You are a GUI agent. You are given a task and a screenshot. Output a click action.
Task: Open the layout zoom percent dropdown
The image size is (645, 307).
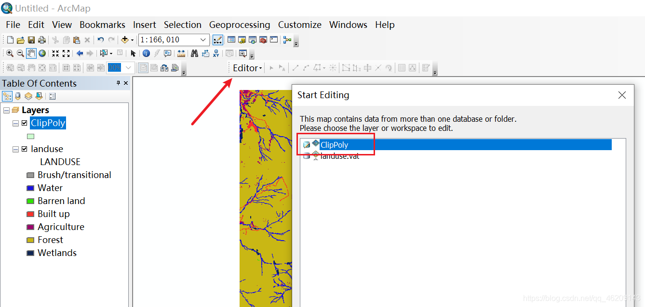(x=128, y=68)
